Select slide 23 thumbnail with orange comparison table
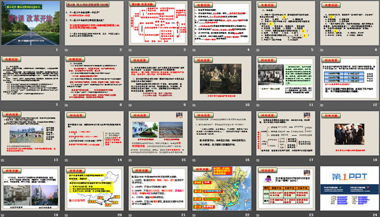 click(286, 188)
